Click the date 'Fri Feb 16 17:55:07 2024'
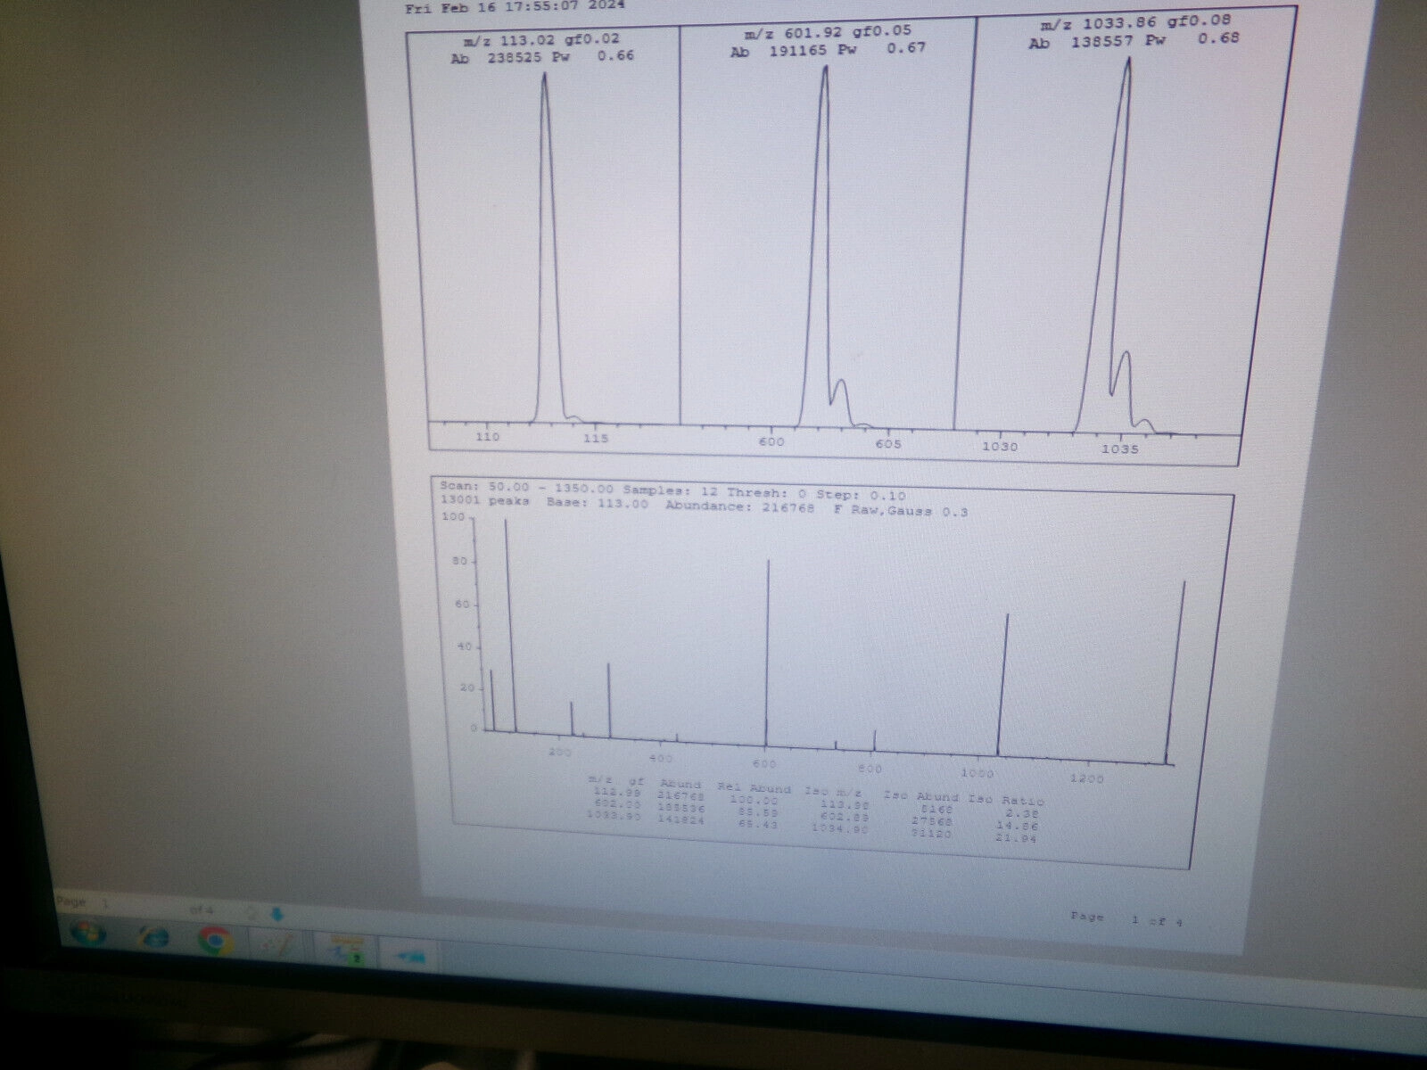The height and width of the screenshot is (1070, 1427). tap(515, 5)
